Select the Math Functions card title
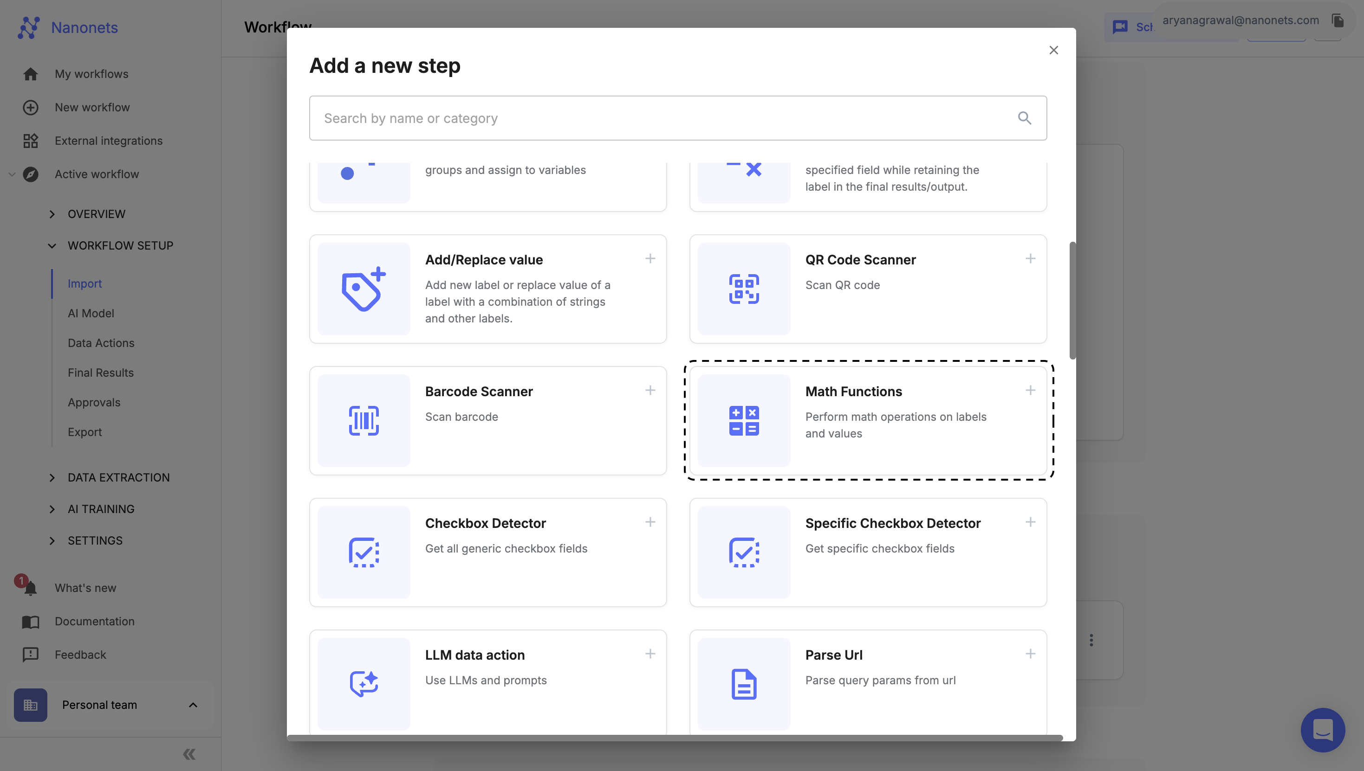 853,392
